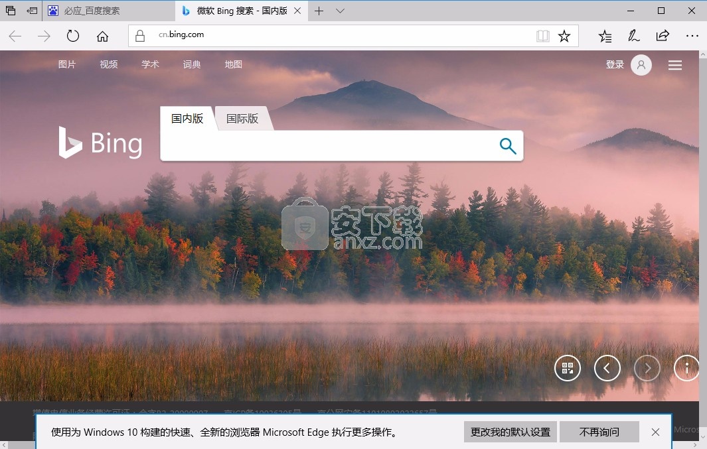Open image info circle button
Image resolution: width=707 pixels, height=449 pixels.
[686, 368]
